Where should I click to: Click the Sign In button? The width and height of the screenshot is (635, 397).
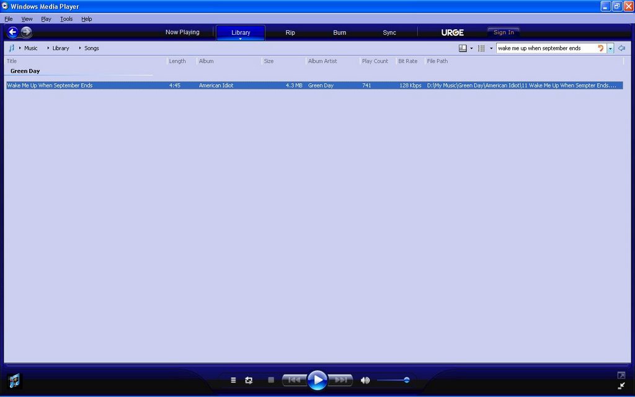coord(504,32)
